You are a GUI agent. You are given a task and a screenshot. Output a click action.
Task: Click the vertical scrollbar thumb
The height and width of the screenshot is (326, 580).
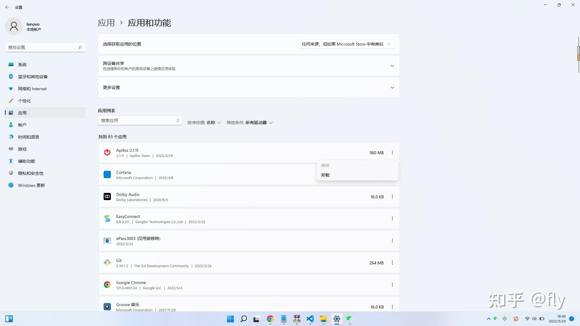[578, 54]
